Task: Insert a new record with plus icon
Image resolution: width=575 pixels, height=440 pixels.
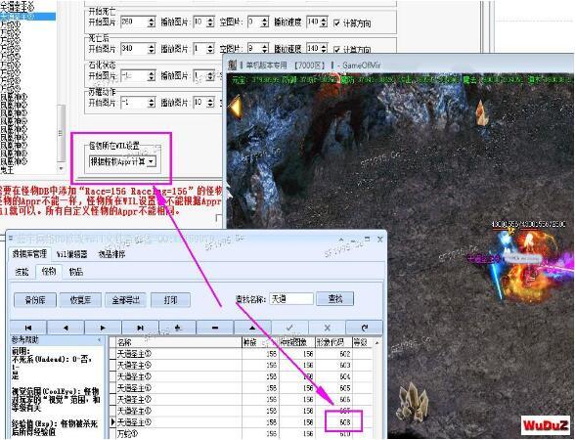Action: (x=178, y=328)
